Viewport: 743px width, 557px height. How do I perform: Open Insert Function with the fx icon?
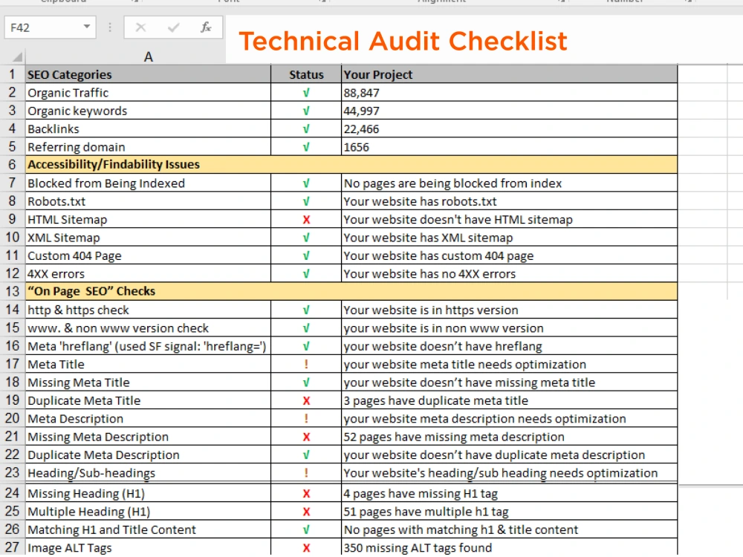point(206,27)
